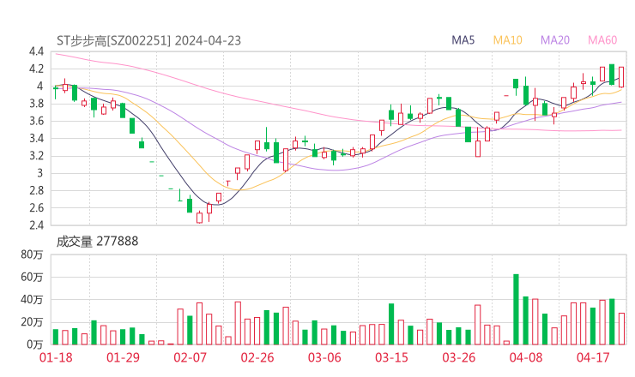Click the 01-18 date axis label
This screenshot has height=377, width=635.
[56, 357]
